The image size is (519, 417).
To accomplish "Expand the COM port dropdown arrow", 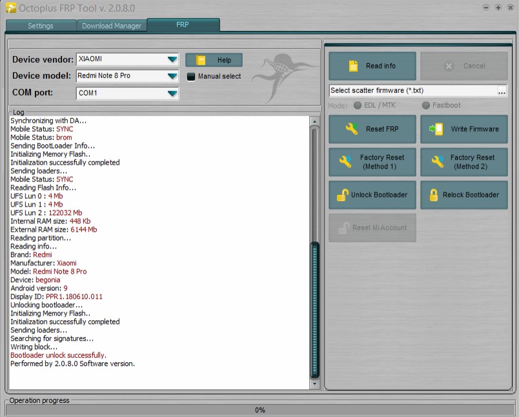I will [172, 94].
